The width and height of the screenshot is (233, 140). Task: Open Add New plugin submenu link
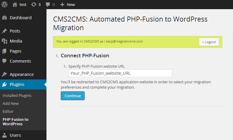(11, 103)
